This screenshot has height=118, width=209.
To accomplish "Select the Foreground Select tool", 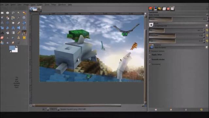I will tap(8, 18).
